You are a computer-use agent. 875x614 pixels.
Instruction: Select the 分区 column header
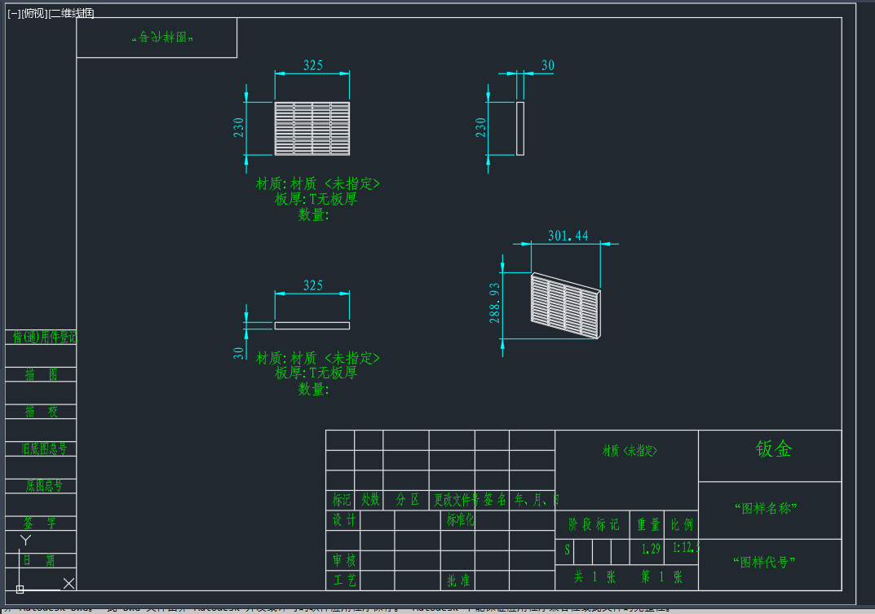(x=408, y=500)
